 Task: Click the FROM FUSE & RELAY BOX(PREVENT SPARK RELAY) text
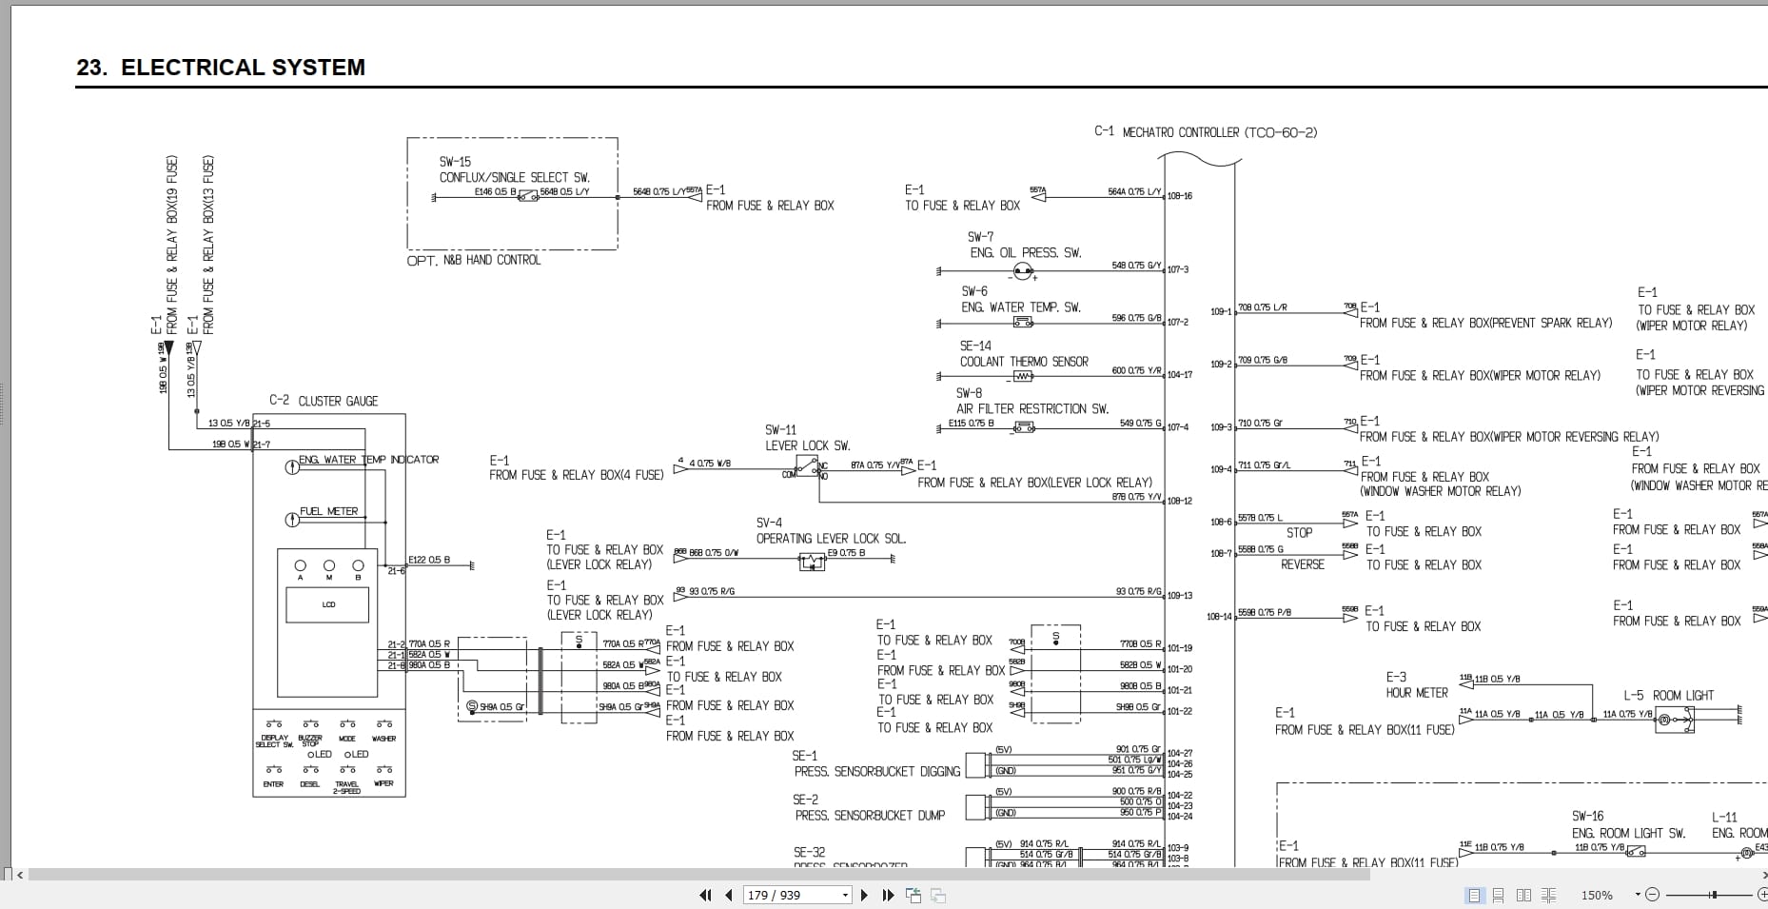coord(1486,323)
